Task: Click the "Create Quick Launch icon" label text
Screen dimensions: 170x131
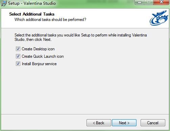Action: pyautogui.click(x=43, y=56)
